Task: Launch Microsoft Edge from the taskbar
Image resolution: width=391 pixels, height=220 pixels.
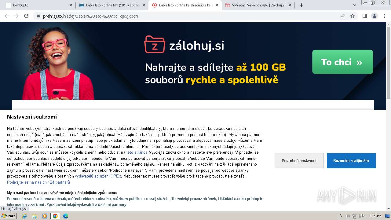Action: [x=66, y=216]
